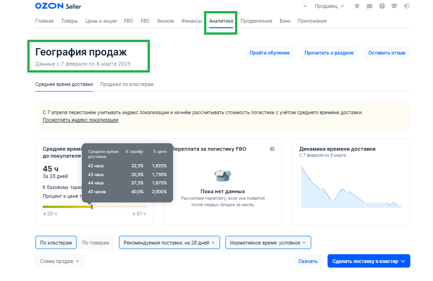Open Нормативное время: условное dropdown
Image resolution: width=433 pixels, height=281 pixels.
[x=268, y=242]
